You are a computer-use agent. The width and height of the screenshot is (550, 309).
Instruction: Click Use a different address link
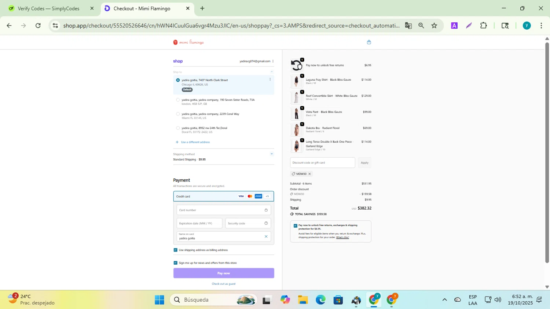(x=195, y=142)
